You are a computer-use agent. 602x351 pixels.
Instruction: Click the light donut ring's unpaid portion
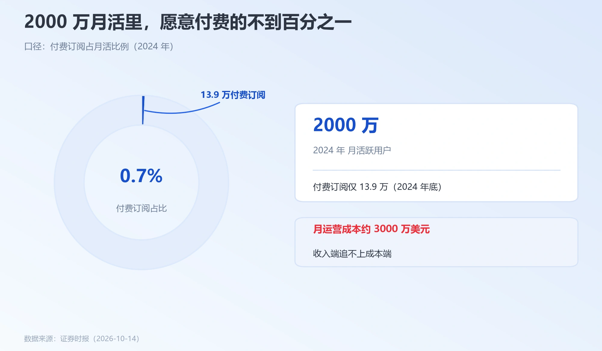pyautogui.click(x=141, y=254)
